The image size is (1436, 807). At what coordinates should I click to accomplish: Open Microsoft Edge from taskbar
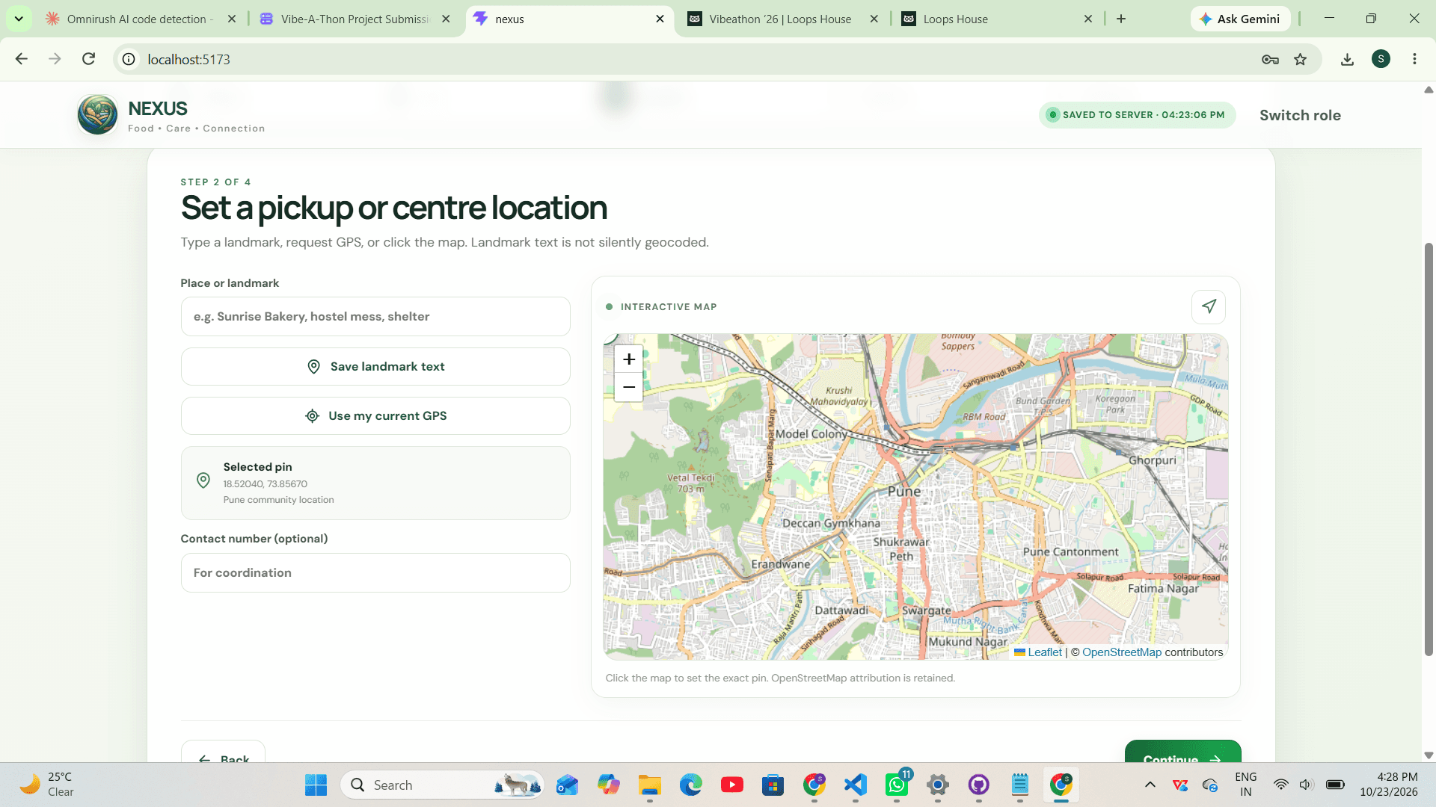point(691,785)
